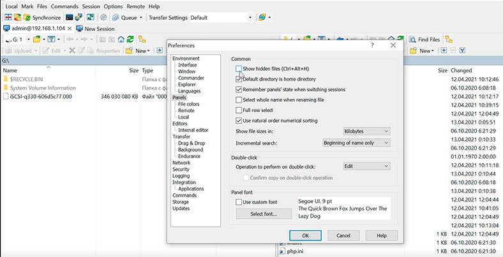This screenshot has width=503, height=257.
Task: Enable Full row select checkbox
Action: tap(239, 110)
